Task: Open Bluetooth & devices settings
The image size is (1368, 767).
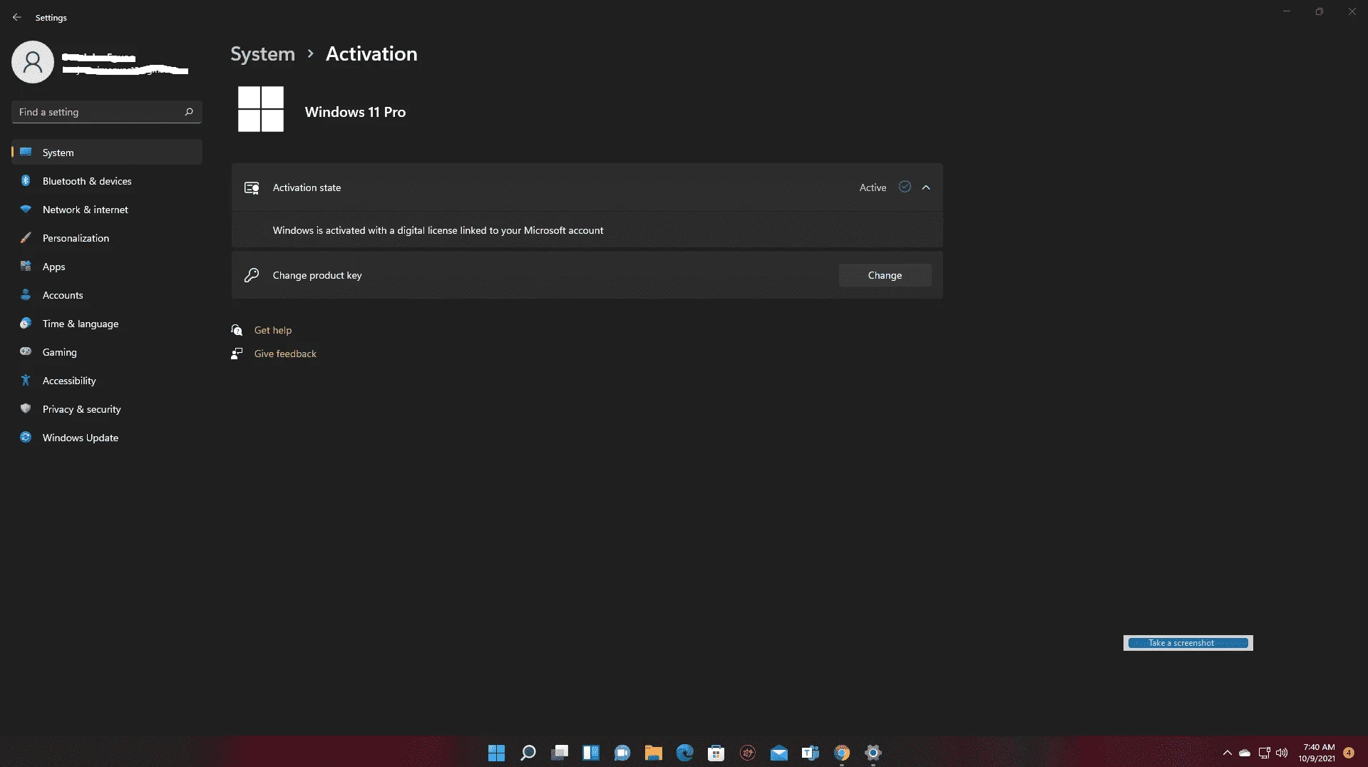Action: 106,181
